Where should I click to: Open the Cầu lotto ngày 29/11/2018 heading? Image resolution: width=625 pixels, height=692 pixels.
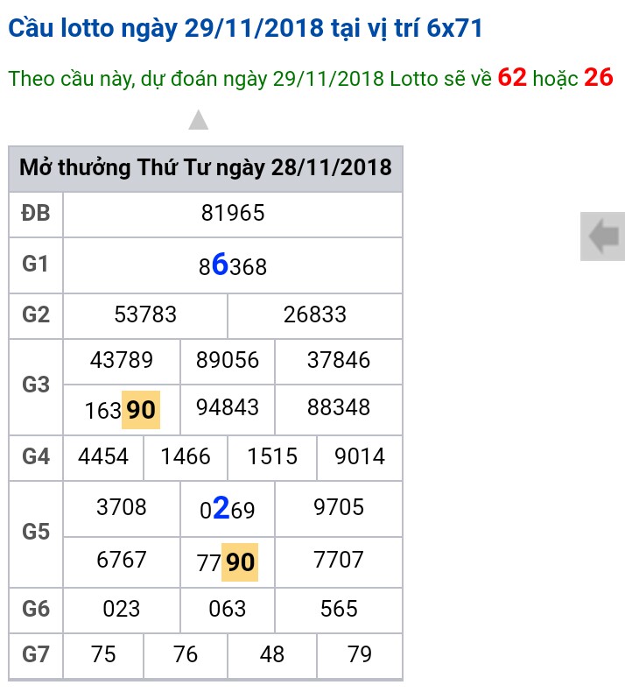pyautogui.click(x=245, y=28)
